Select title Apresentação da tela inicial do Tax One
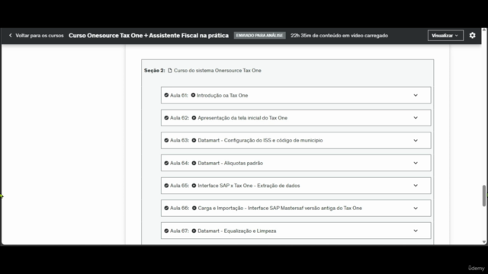The image size is (488, 274). 242,118
